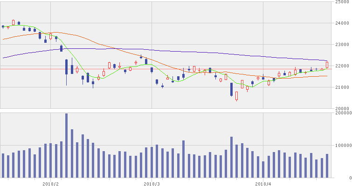Click the 25000 price axis label
Image resolution: width=352 pixels, height=186 pixels.
pyautogui.click(x=342, y=2)
